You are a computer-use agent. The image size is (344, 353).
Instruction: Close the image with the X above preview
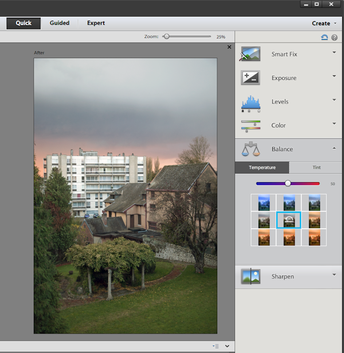tap(229, 47)
